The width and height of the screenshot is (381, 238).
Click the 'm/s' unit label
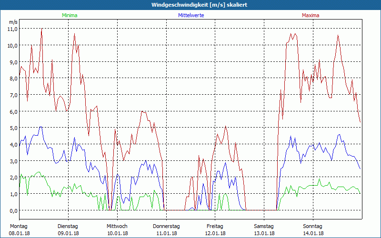tap(13, 22)
